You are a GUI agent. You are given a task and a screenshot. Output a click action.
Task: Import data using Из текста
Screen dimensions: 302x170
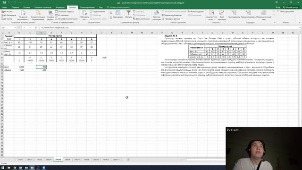click(x=7, y=19)
